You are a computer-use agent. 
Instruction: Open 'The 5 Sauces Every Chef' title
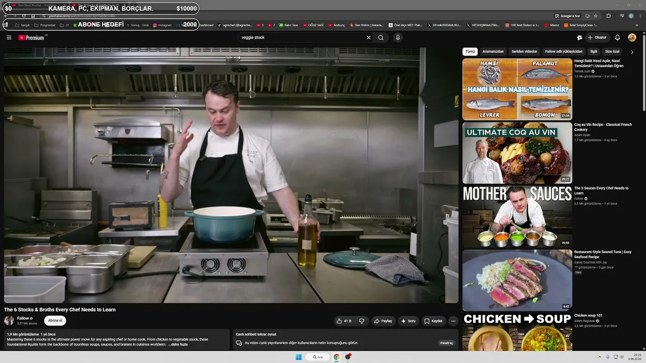[x=602, y=191]
